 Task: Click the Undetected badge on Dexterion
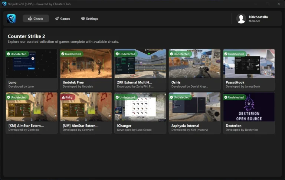[235, 97]
